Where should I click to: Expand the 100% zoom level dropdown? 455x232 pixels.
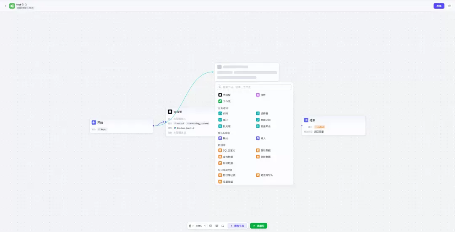coord(201,226)
